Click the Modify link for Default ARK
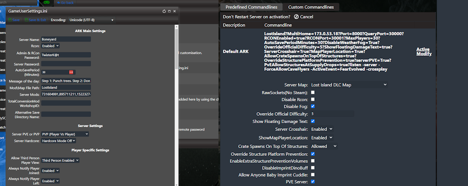Screen dimensions: 468x186 coord(424,54)
